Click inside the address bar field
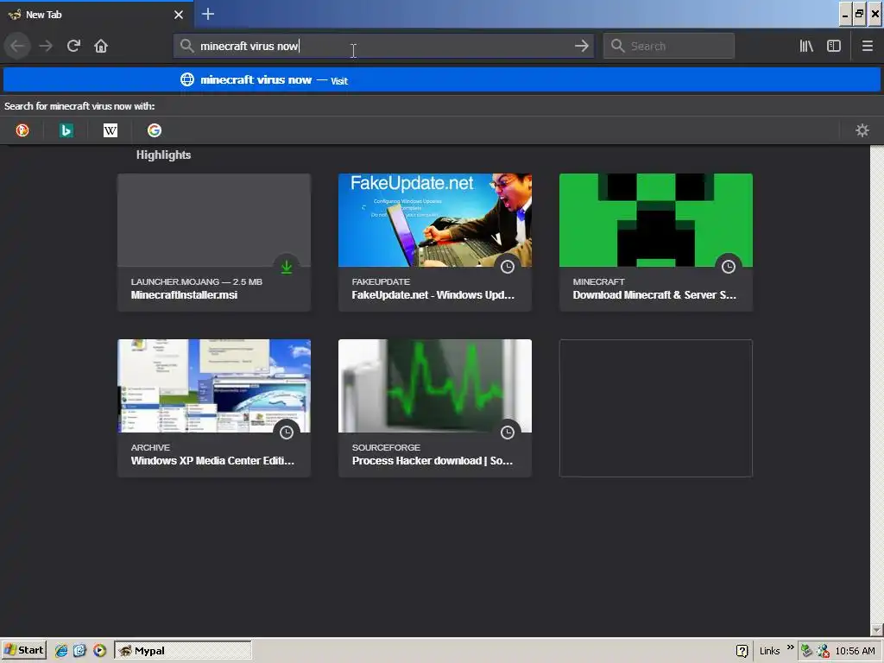Viewport: 884px width, 663px height. [x=383, y=46]
